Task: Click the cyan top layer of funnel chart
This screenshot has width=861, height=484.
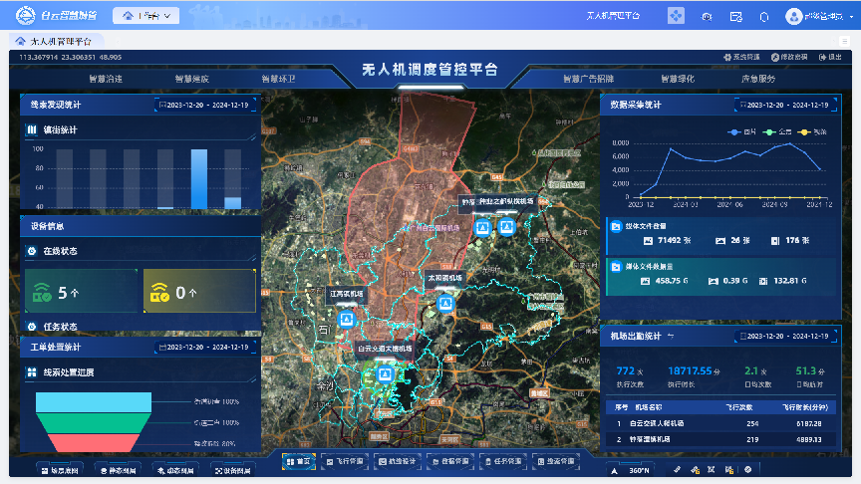Action: tap(92, 401)
